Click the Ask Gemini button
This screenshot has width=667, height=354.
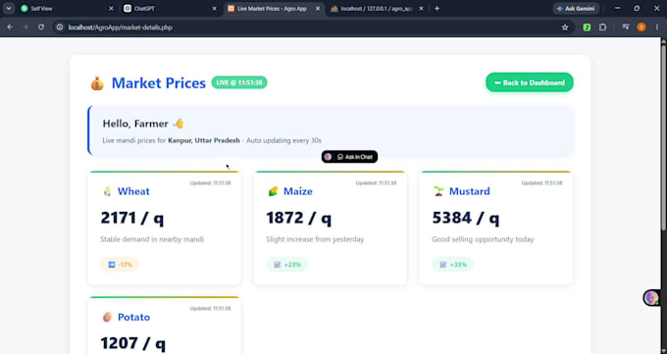click(576, 9)
